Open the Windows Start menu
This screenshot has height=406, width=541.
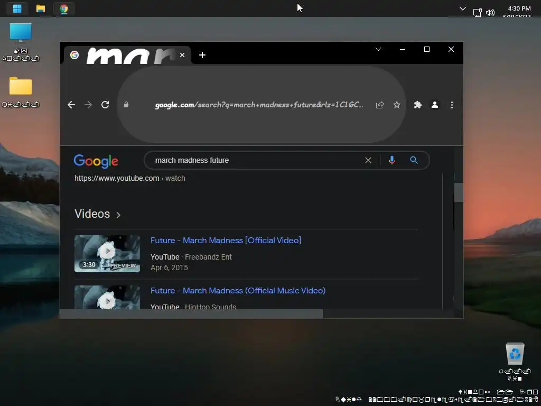17,8
